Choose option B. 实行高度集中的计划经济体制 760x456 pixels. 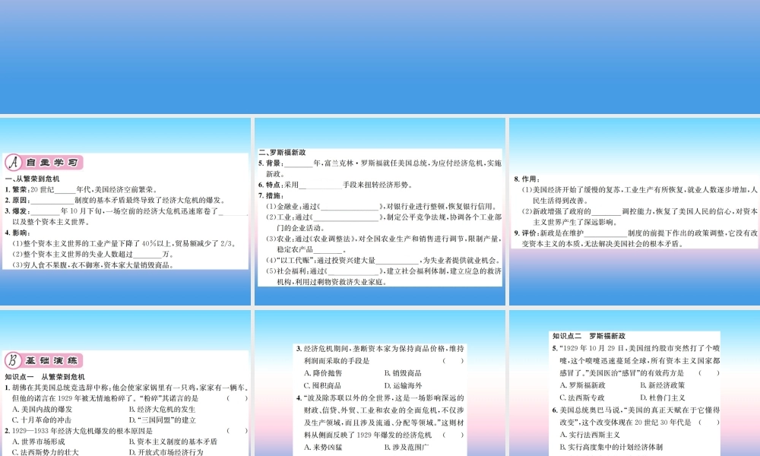coord(611,447)
